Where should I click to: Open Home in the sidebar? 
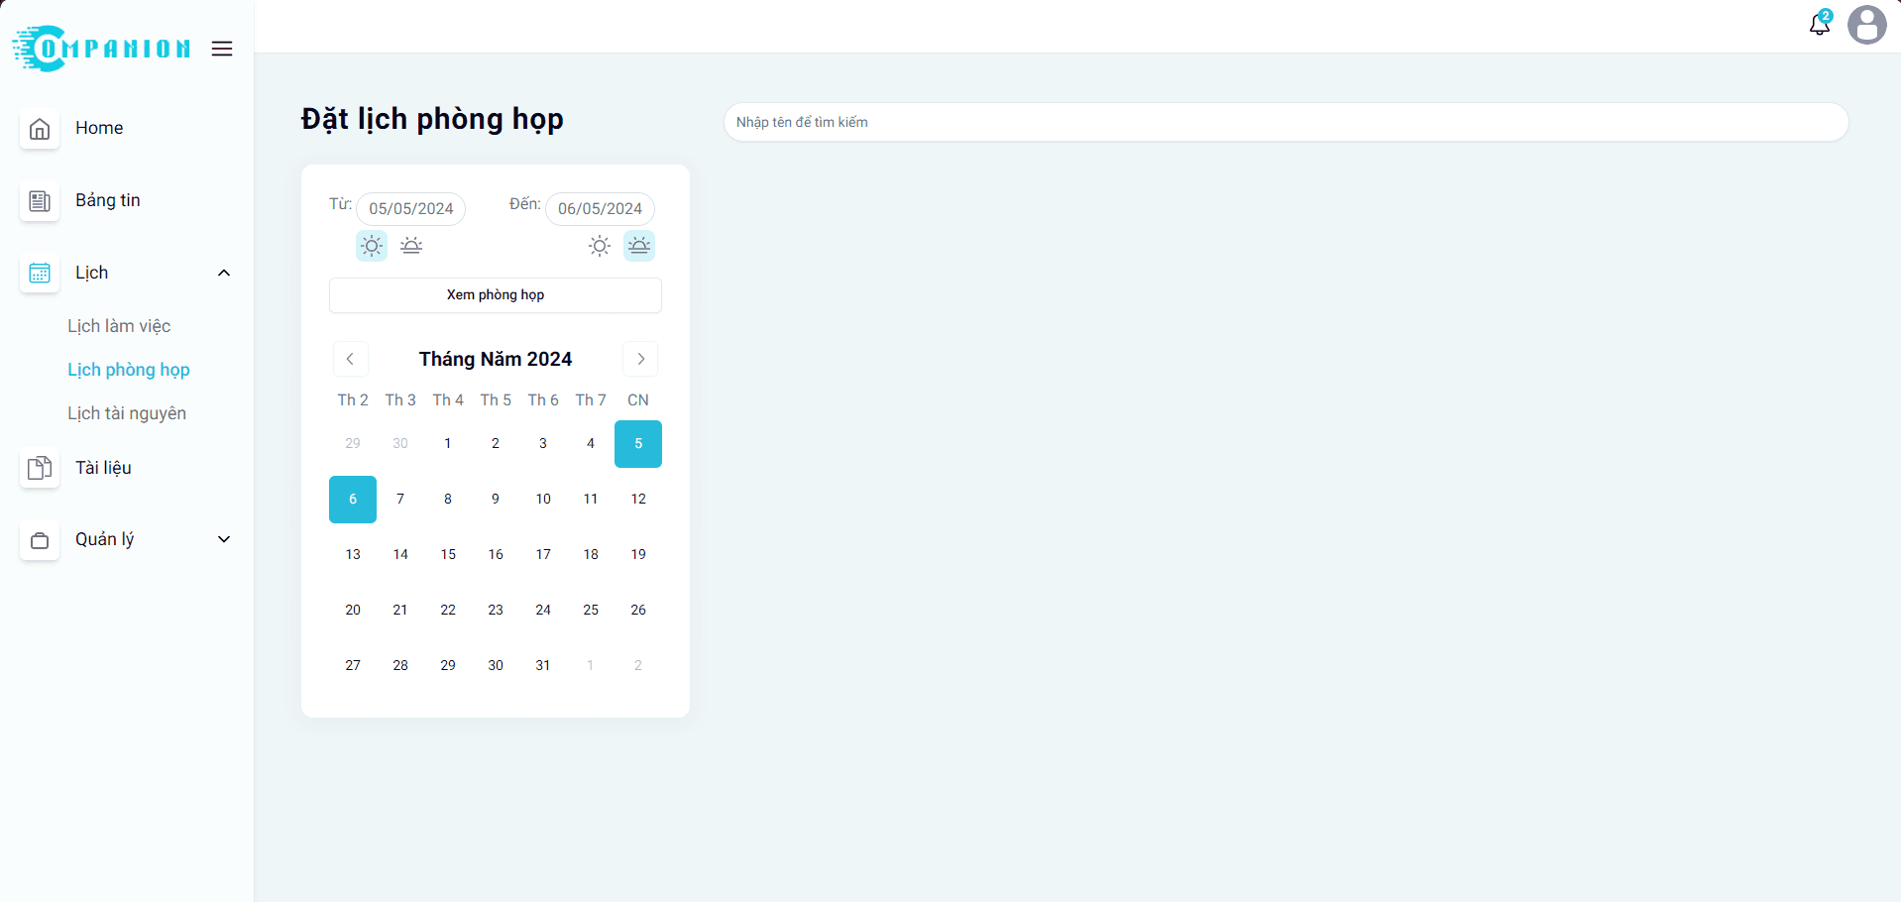click(99, 128)
